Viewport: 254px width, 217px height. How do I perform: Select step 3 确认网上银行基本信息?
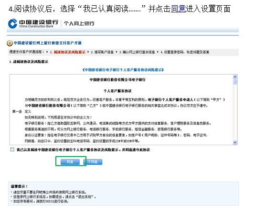(137, 52)
